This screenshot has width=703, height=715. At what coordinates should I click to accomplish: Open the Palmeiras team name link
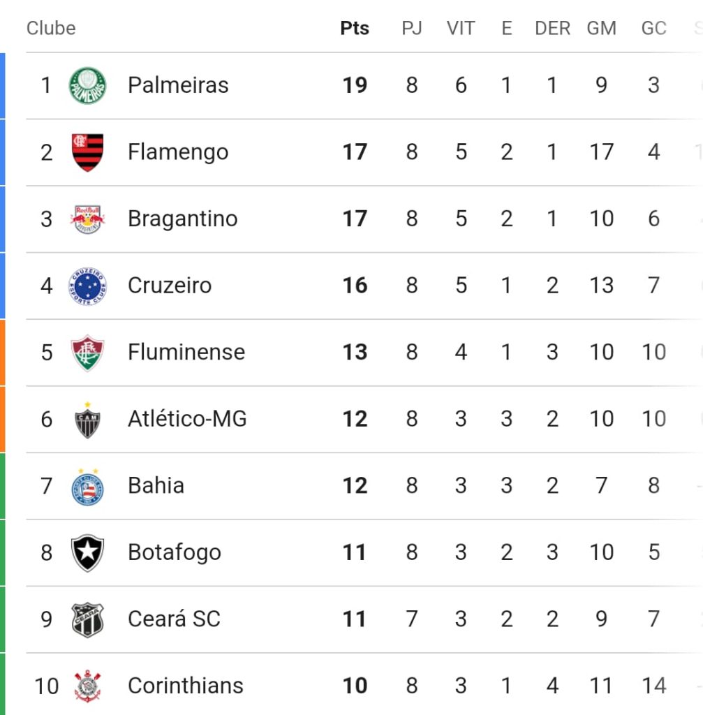click(178, 85)
